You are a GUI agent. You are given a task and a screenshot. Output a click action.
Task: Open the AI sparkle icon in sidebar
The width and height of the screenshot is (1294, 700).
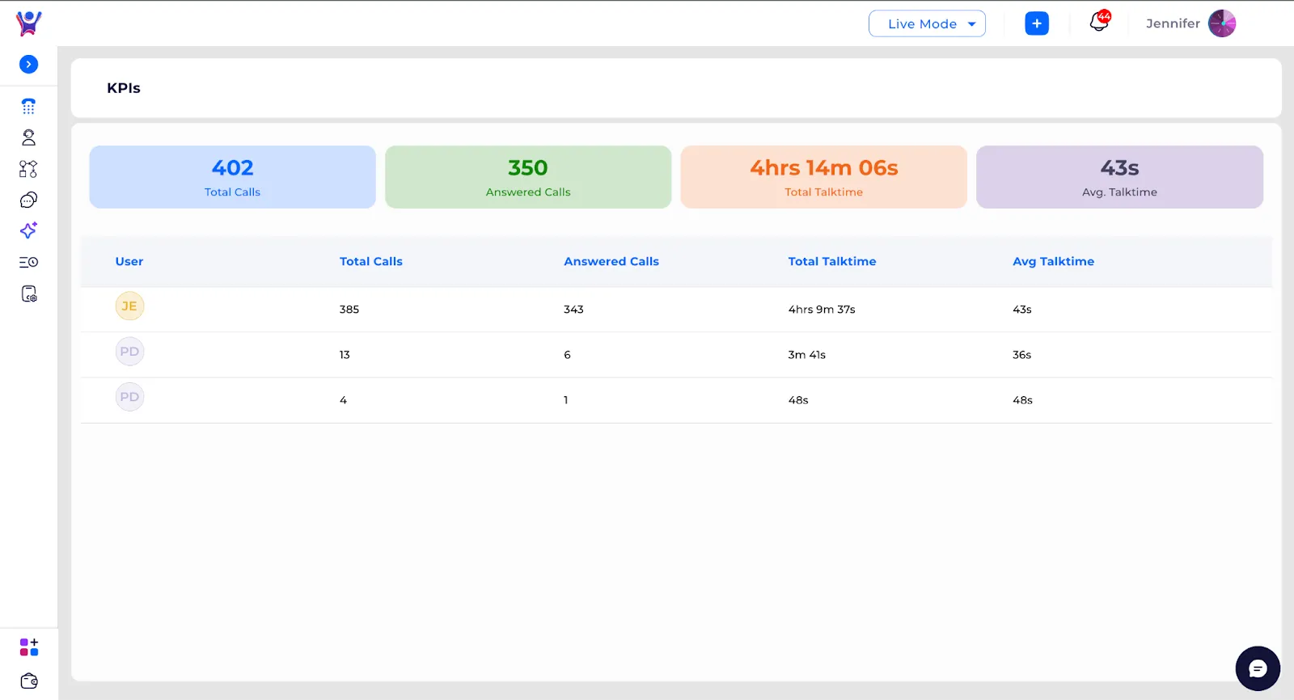point(28,230)
